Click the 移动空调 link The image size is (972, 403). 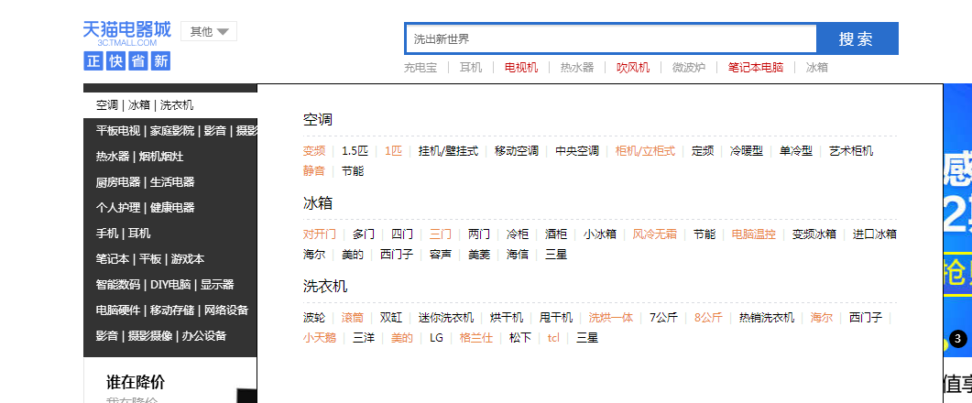point(517,150)
